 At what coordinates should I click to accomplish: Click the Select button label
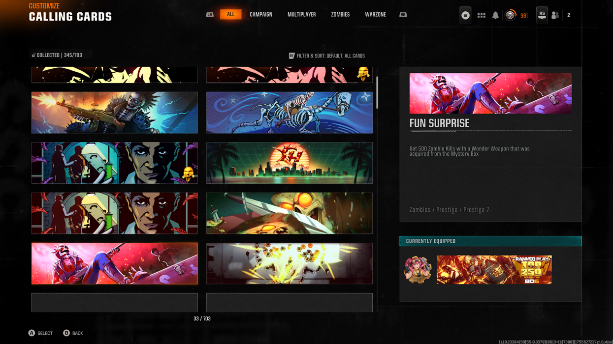click(45, 333)
